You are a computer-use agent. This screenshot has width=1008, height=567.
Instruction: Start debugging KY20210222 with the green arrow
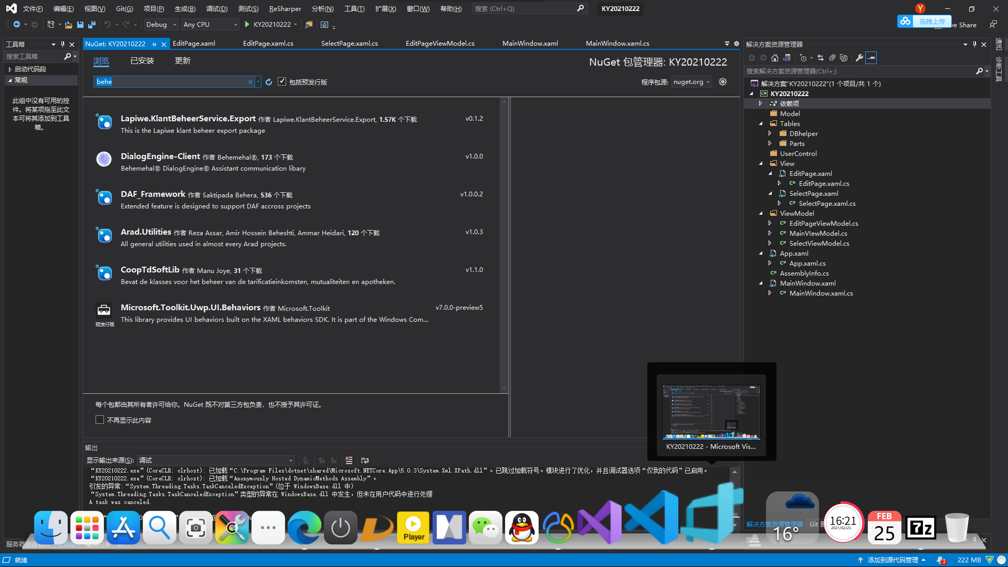[247, 24]
